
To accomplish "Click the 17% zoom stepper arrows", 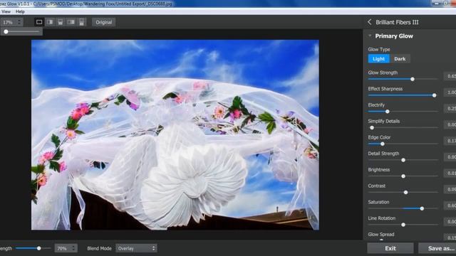I will click(x=19, y=22).
